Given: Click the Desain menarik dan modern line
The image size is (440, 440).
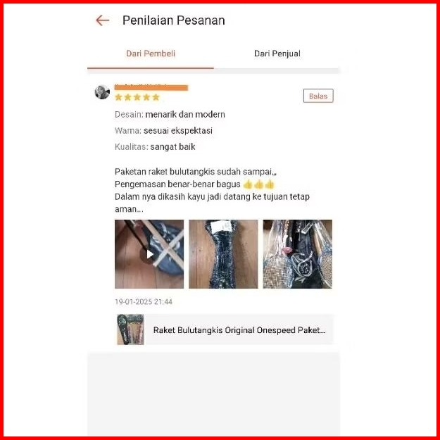Looking at the screenshot, I should click(170, 115).
